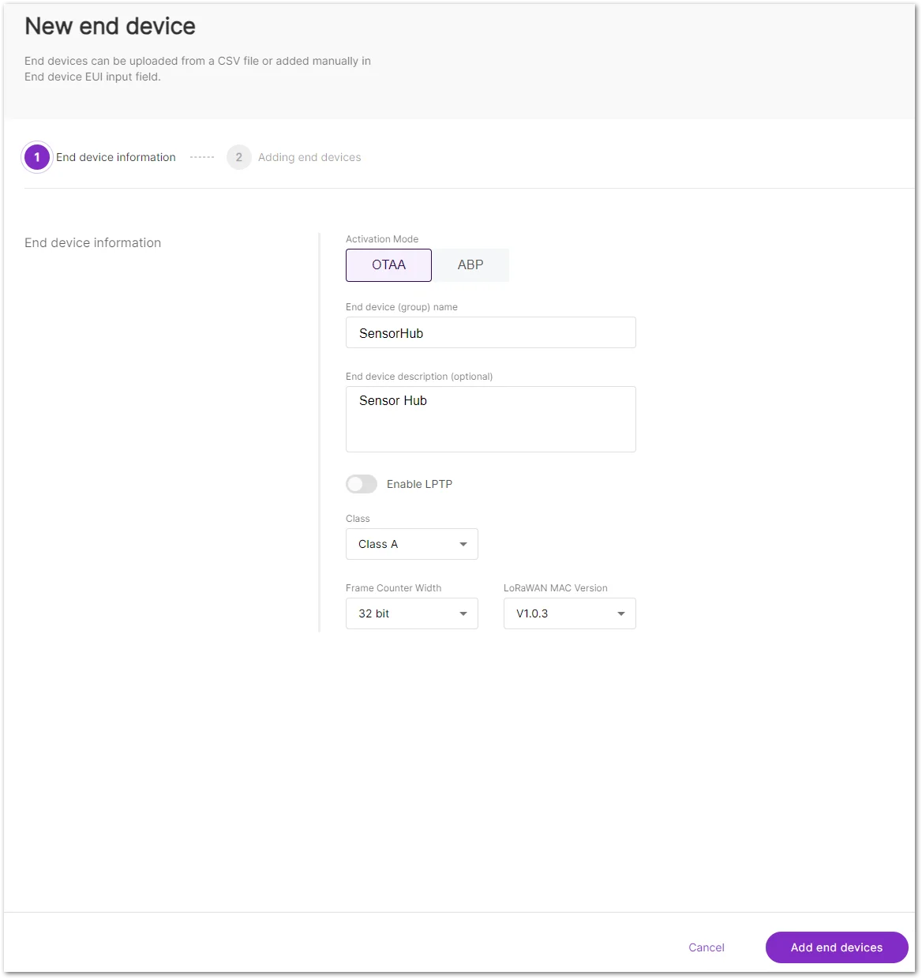
Task: Open the LoRaWAN MAC Version dropdown
Action: (x=569, y=613)
